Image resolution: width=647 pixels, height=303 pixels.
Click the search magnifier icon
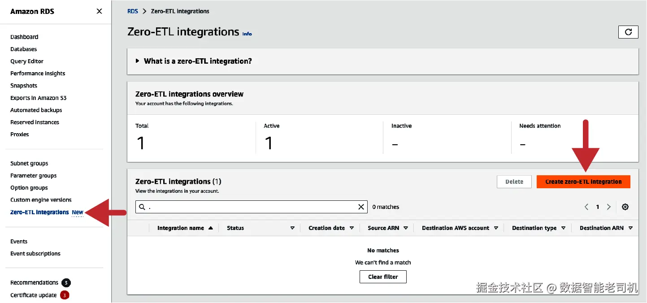pyautogui.click(x=142, y=207)
